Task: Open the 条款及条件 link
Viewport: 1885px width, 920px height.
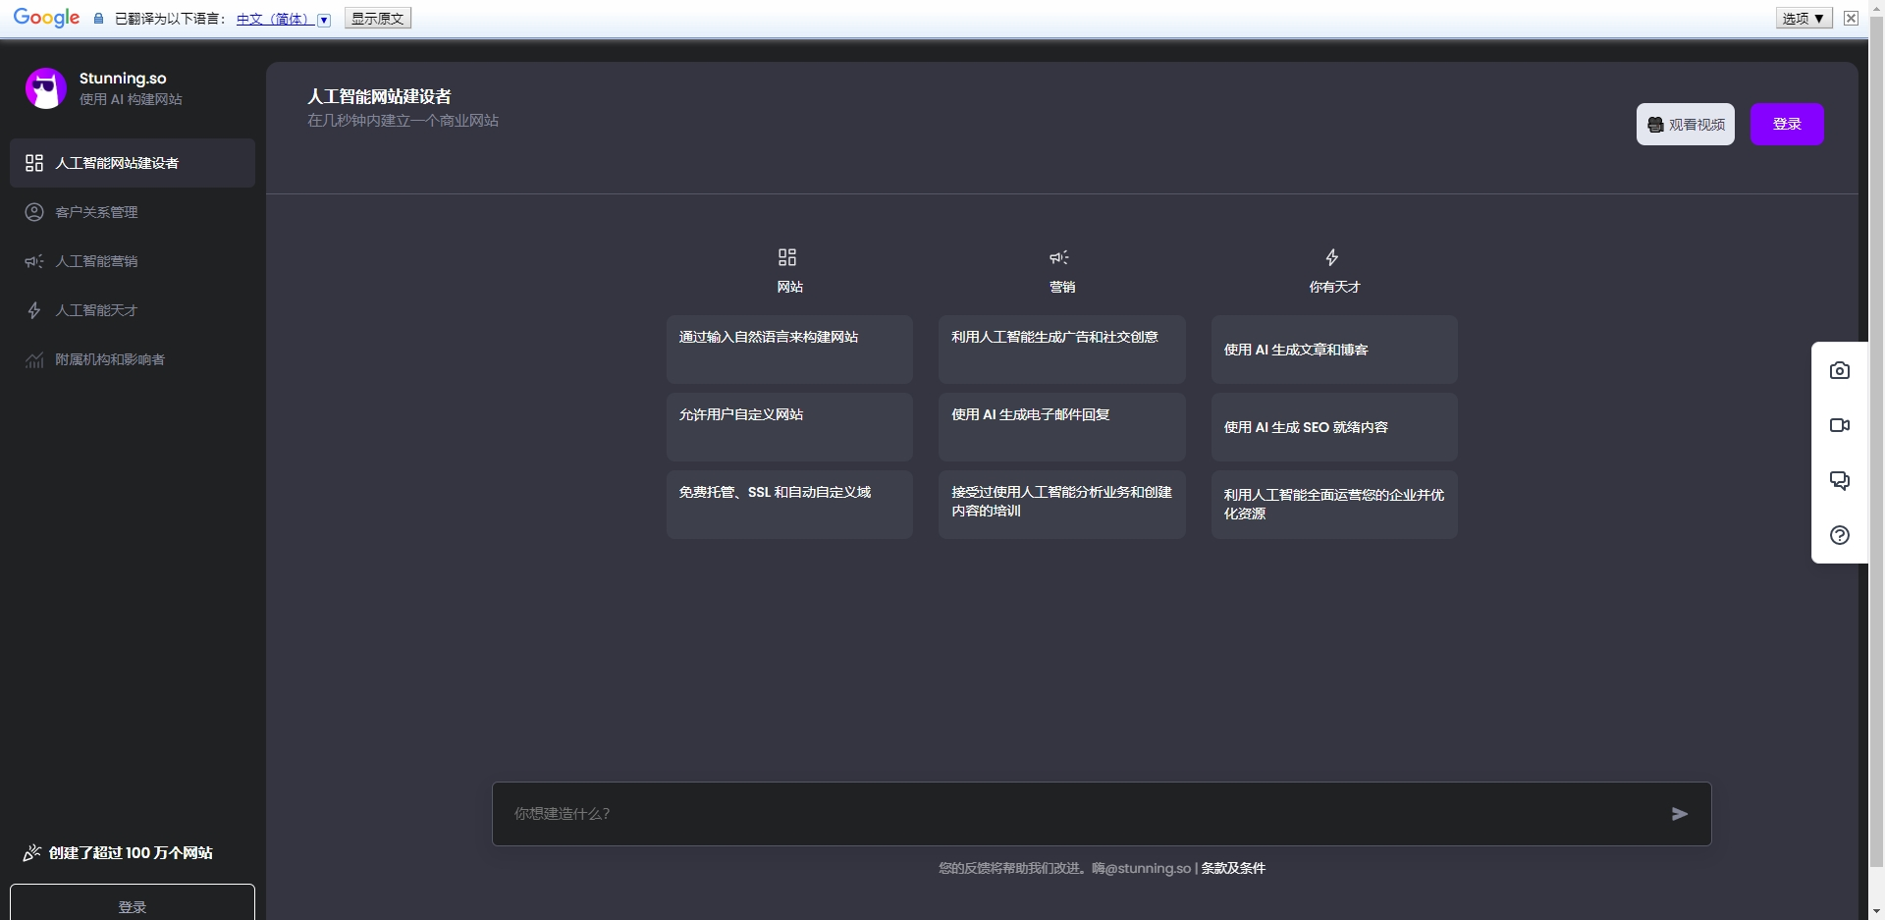Action: pyautogui.click(x=1233, y=868)
